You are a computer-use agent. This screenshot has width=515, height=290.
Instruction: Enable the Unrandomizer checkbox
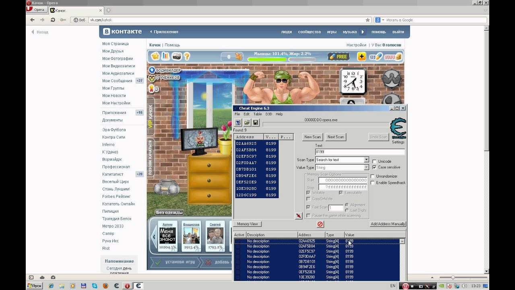(373, 176)
